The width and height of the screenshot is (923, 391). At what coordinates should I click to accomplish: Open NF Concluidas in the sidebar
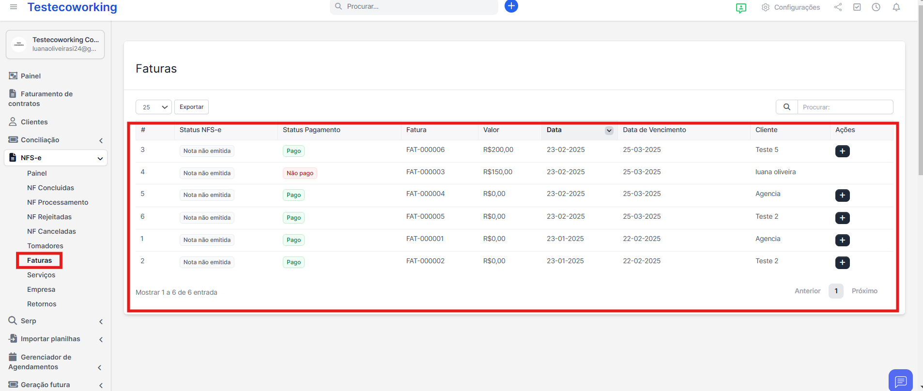pos(50,188)
